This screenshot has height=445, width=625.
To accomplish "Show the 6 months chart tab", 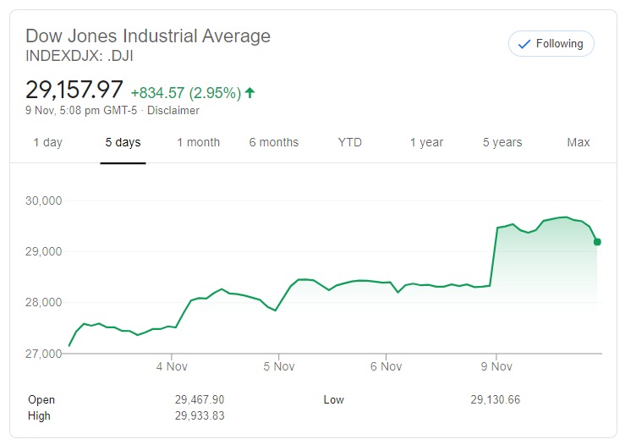I will (274, 142).
